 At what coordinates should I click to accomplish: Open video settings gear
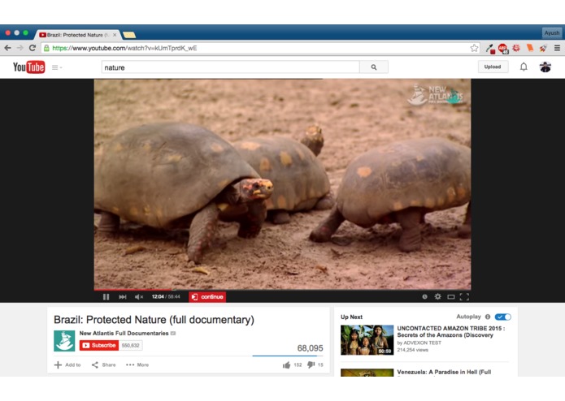point(437,297)
